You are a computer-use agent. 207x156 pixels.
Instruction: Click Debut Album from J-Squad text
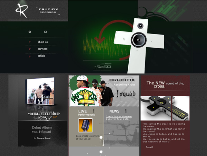[x=42, y=129]
